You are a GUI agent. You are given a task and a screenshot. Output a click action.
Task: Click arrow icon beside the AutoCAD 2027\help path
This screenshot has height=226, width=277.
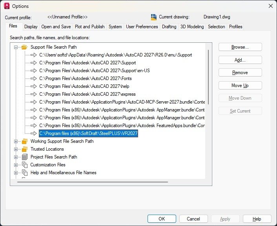(34, 86)
